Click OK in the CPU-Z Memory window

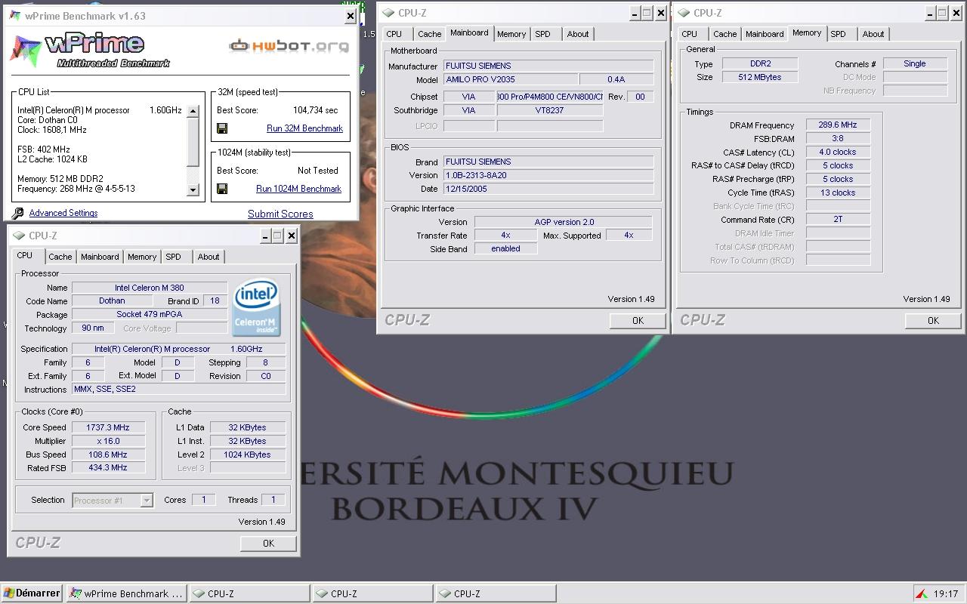pos(933,321)
